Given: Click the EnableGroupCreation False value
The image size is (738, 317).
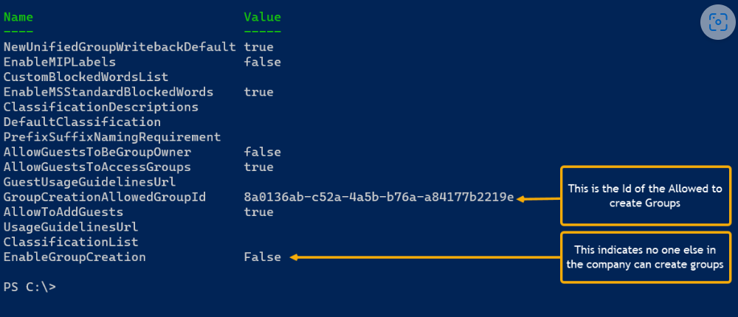Looking at the screenshot, I should (x=262, y=257).
